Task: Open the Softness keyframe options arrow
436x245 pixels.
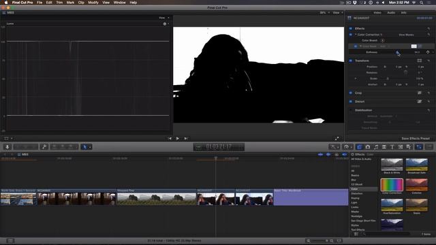Action: [433, 52]
